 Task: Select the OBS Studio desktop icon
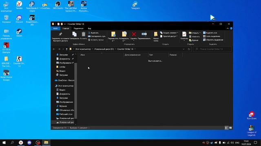[x=58, y=5]
